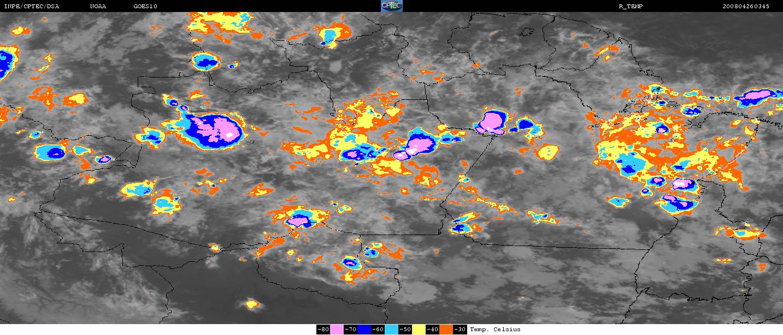Click the largest pink-and-blue storm cell
Screen dimensions: 783x335
coord(212,131)
